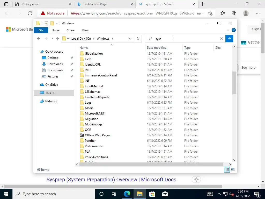
Task: Open Customize Quick Access Toolbar dropdown
Action: (57, 24)
